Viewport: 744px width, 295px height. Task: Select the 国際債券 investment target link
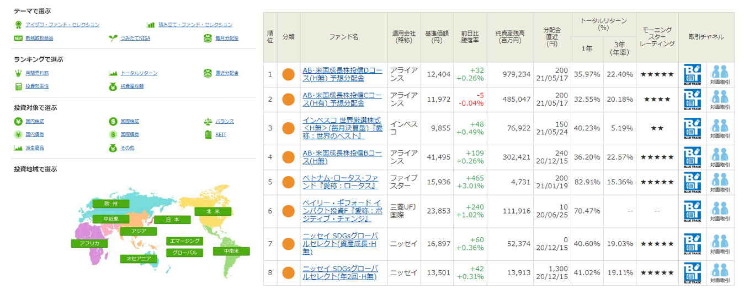tap(130, 134)
